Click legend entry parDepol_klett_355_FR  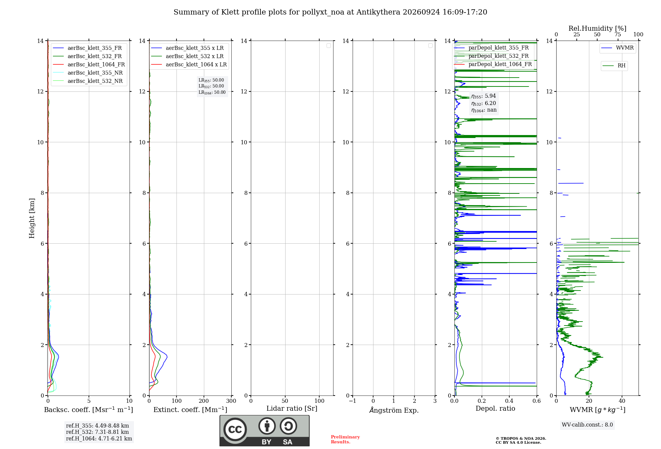(x=491, y=48)
